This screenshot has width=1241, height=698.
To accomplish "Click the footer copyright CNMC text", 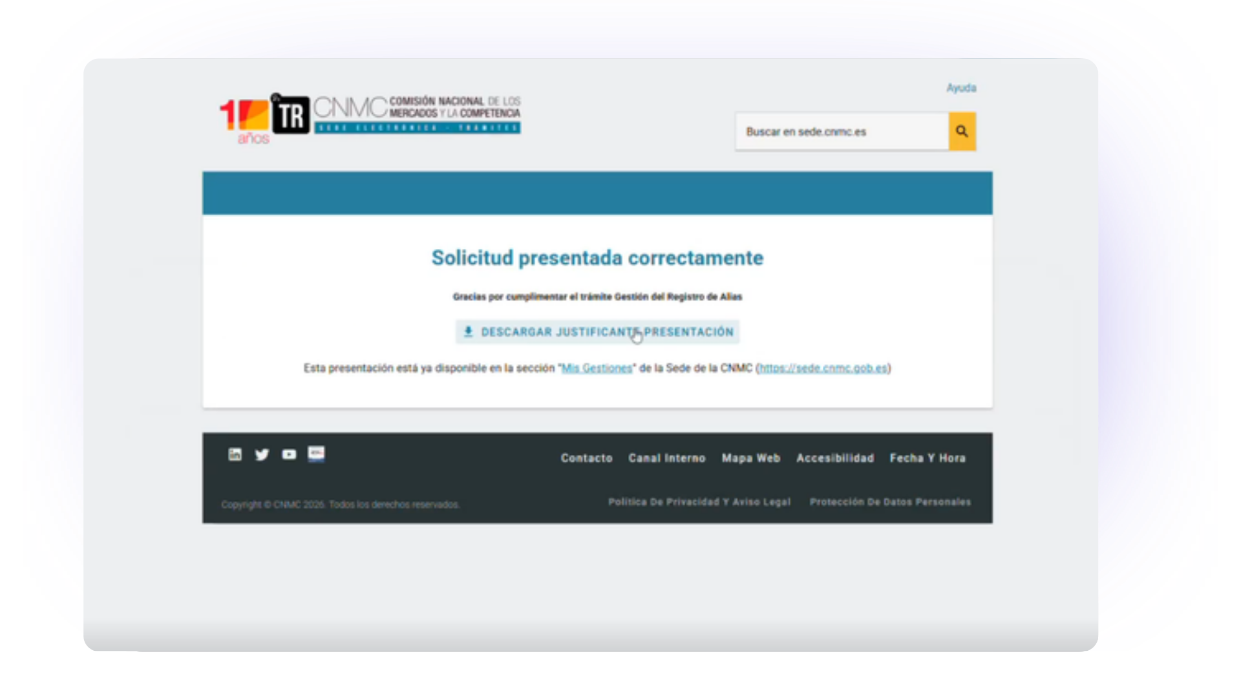I will (x=340, y=505).
